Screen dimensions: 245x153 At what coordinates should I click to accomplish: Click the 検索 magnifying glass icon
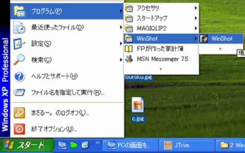click(19, 59)
